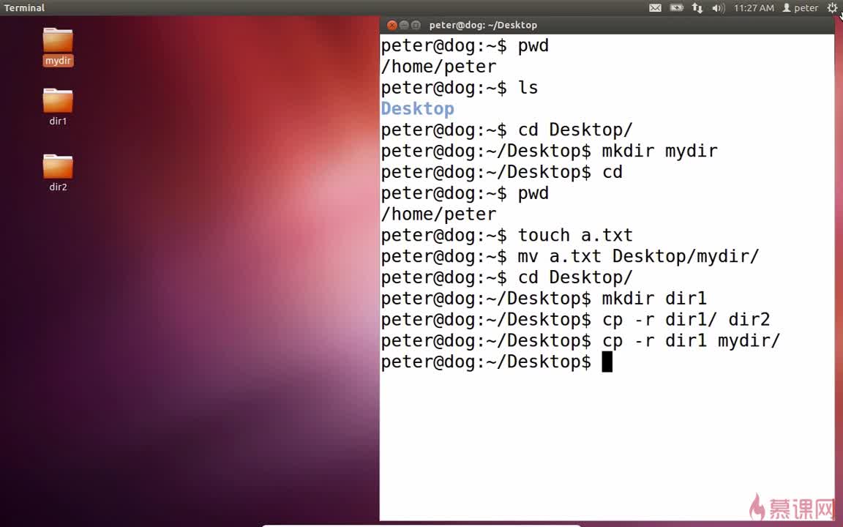Open the system gear session menu
Viewport: 843px width, 527px height.
pos(832,7)
